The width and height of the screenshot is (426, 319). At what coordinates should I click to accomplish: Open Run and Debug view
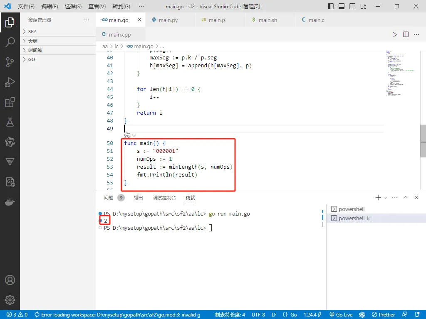(10, 82)
